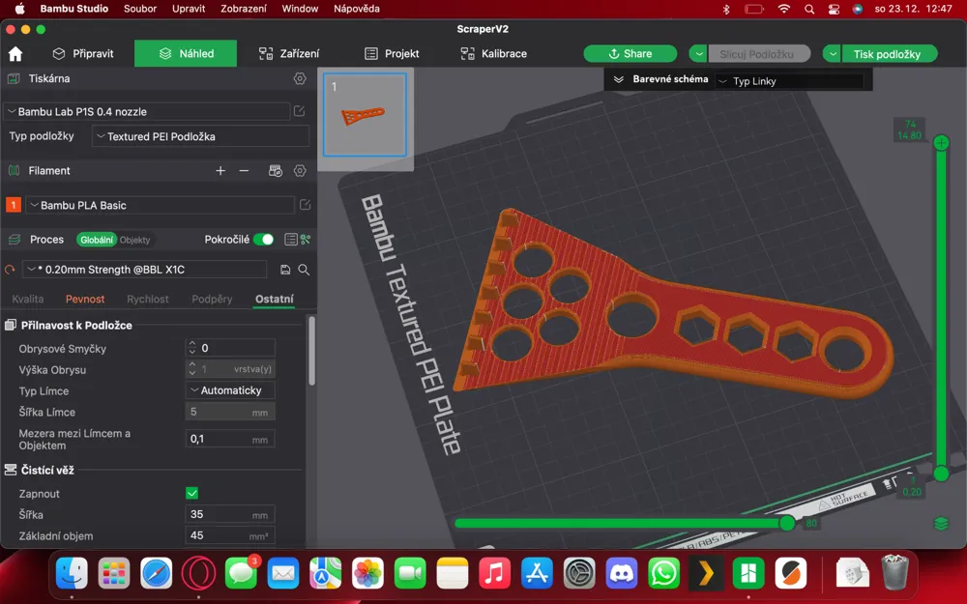Collapse the Barevné schéma legend arrows
This screenshot has width=967, height=604.
[x=619, y=79]
